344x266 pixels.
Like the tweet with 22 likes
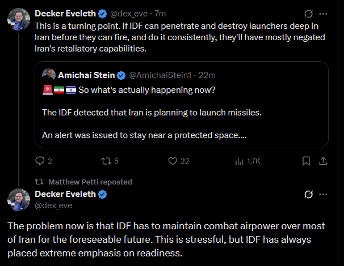click(x=173, y=161)
